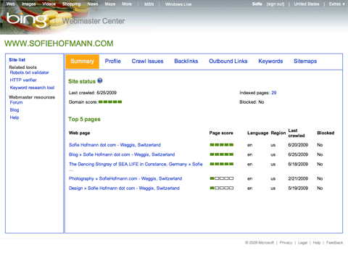Click the Last crawled column header
This screenshot has height=261, width=348.
[297, 133]
